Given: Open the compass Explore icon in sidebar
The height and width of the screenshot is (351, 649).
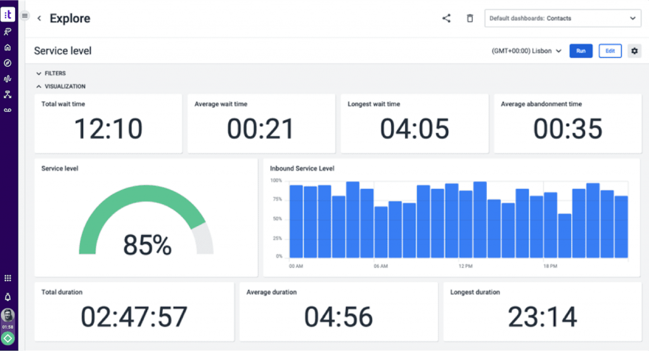Looking at the screenshot, I should point(8,63).
